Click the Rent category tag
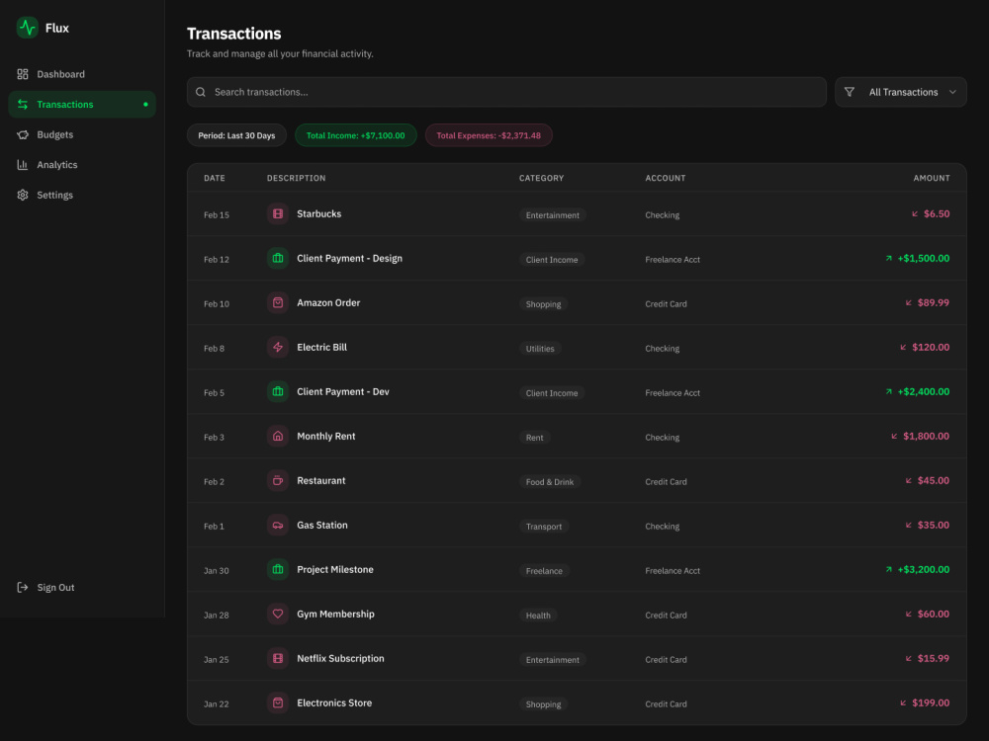Image resolution: width=989 pixels, height=741 pixels. (x=534, y=438)
